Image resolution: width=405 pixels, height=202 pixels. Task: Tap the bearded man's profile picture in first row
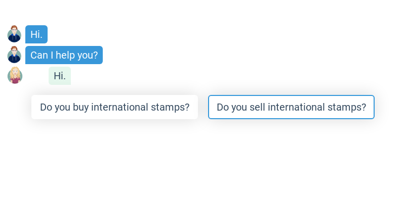(15, 34)
